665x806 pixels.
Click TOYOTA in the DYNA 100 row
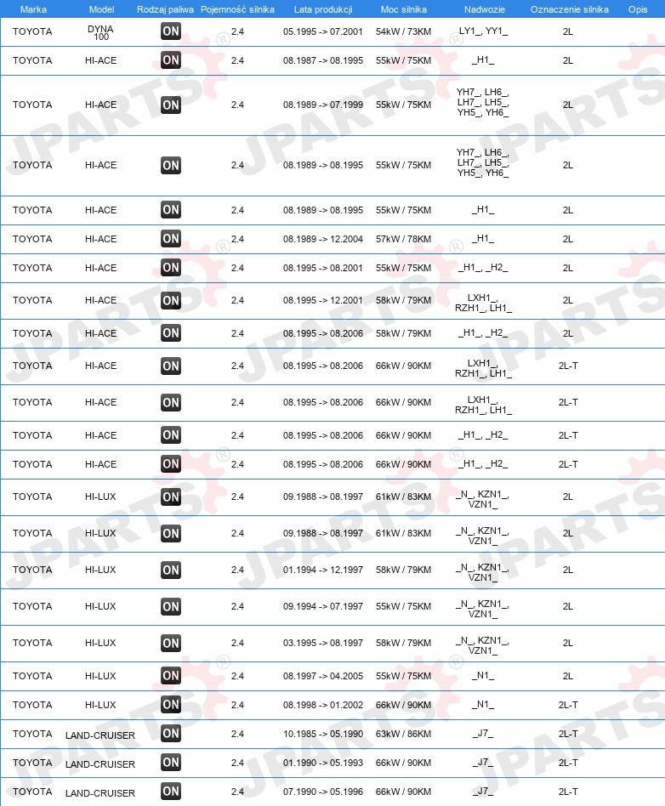(32, 31)
